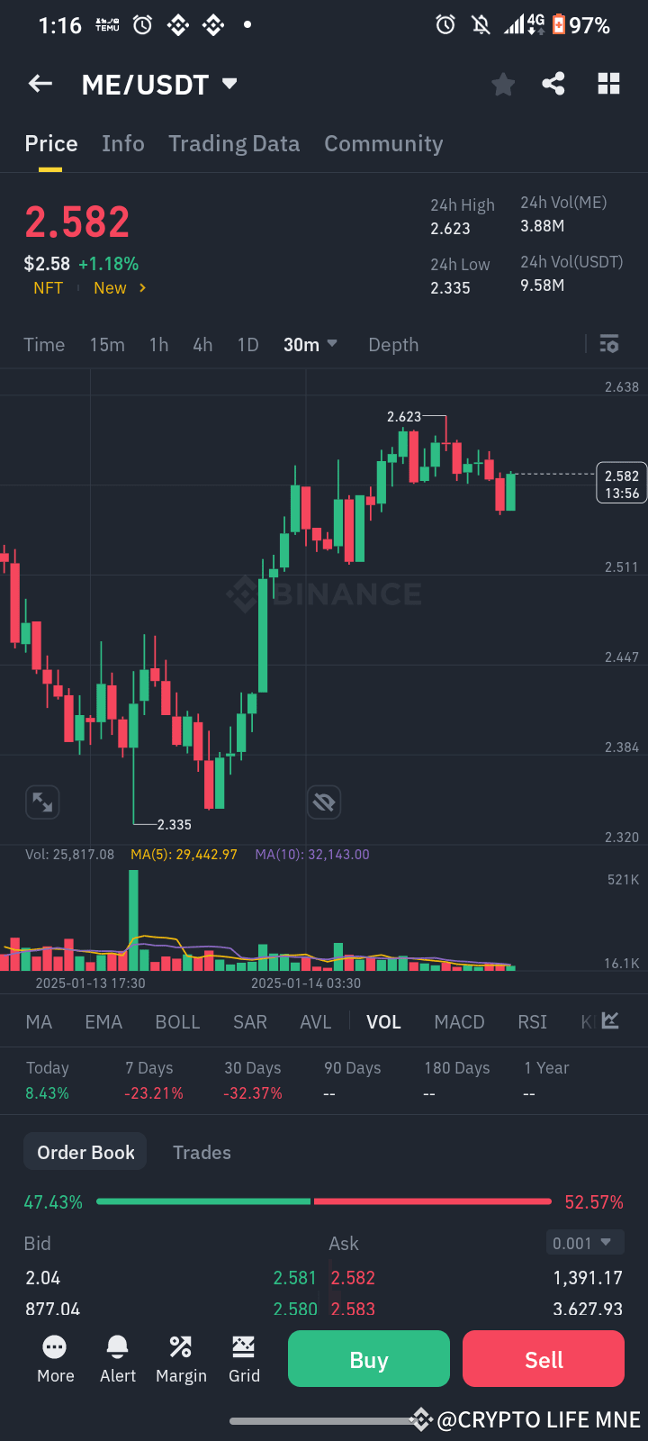Select the Margin trading icon
648x1441 pixels.
point(181,1358)
